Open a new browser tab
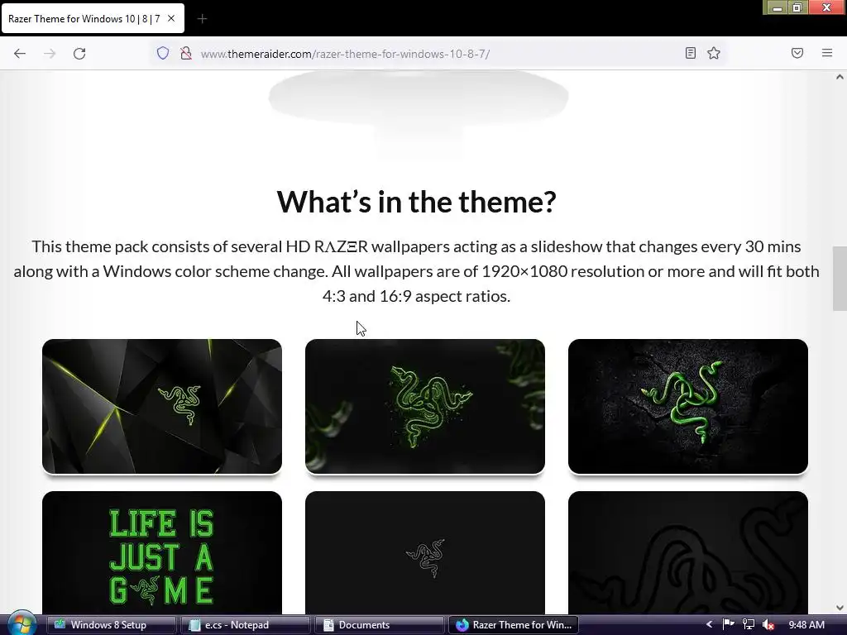The height and width of the screenshot is (635, 847). [x=202, y=19]
